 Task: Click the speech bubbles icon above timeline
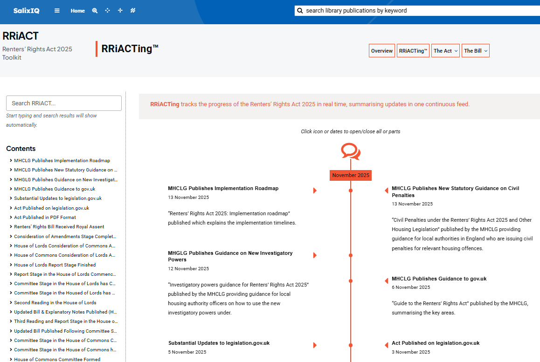pyautogui.click(x=350, y=151)
